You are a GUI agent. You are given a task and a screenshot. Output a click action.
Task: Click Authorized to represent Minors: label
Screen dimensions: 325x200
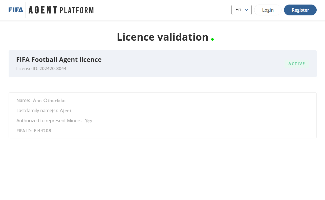tap(50, 121)
